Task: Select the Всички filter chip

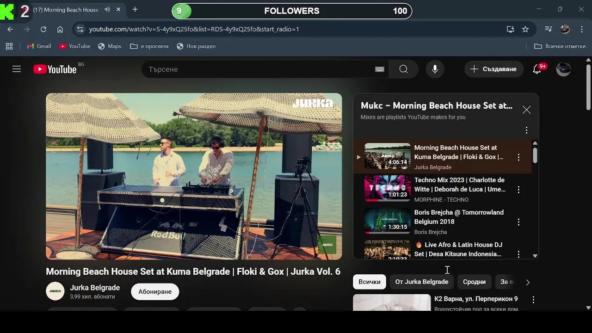Action: pos(370,282)
